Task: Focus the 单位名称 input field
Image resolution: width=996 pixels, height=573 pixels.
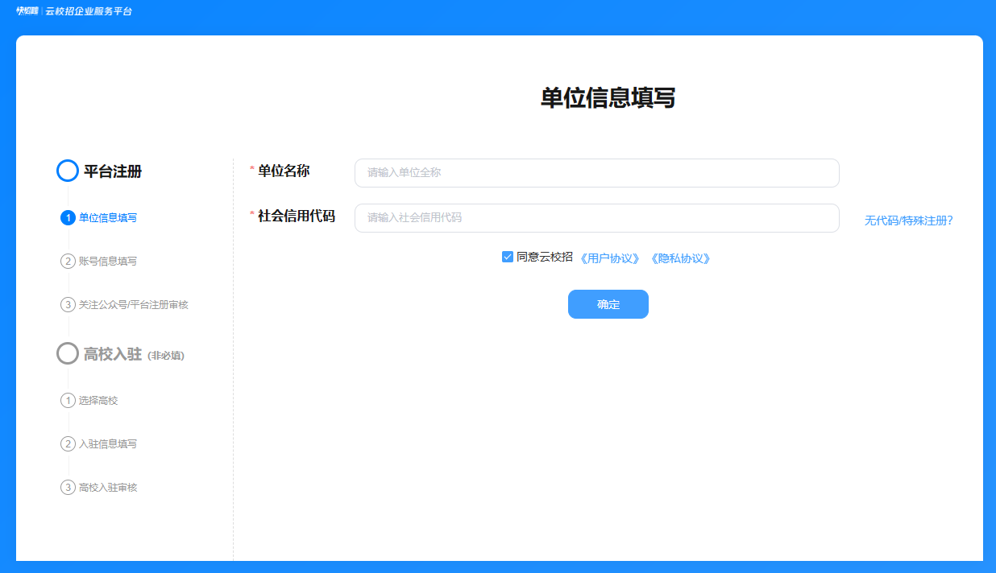Action: coord(596,172)
